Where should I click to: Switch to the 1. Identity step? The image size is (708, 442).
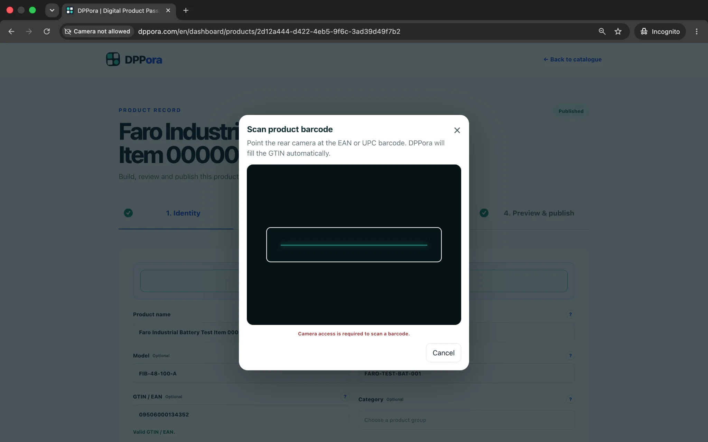tap(183, 213)
